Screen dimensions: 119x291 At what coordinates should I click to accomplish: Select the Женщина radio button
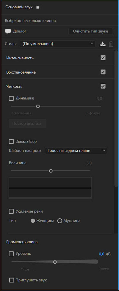tap(33, 221)
